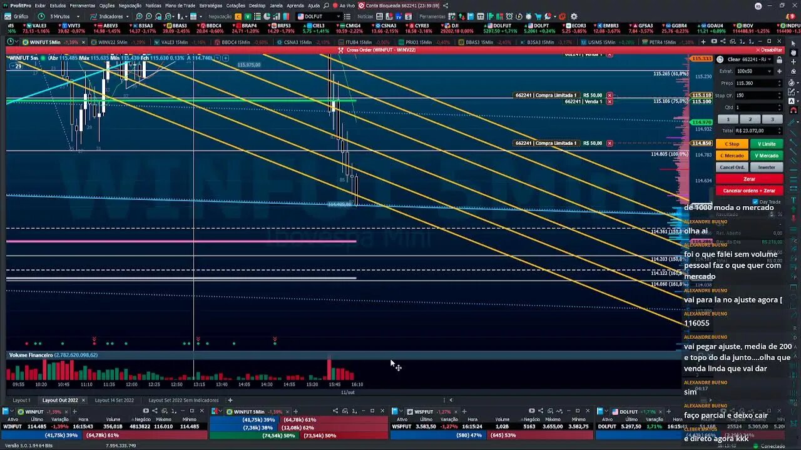This screenshot has width=801, height=450.
Task: Select the hand pan tool
Action: coord(793,52)
